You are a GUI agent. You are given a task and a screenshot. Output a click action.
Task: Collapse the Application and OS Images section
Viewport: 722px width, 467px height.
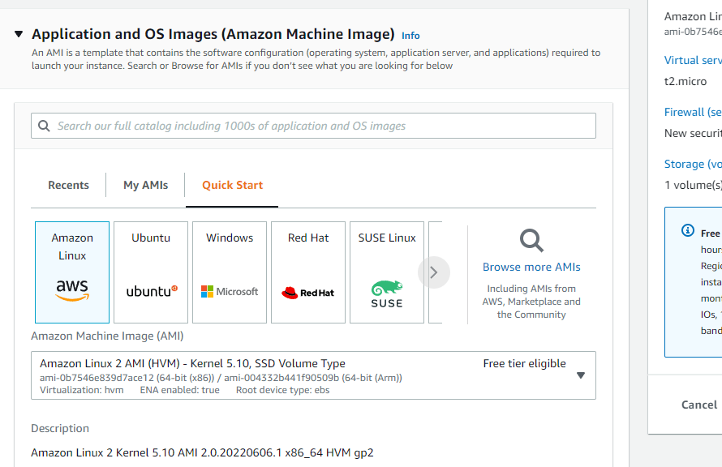[19, 34]
